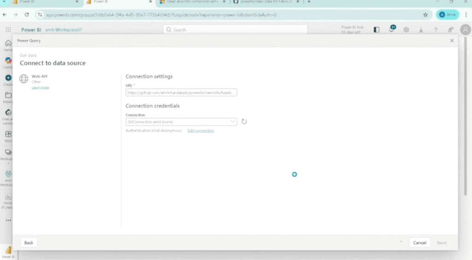The width and height of the screenshot is (472, 260).
Task: Open the Edit connection link
Action: 201,130
